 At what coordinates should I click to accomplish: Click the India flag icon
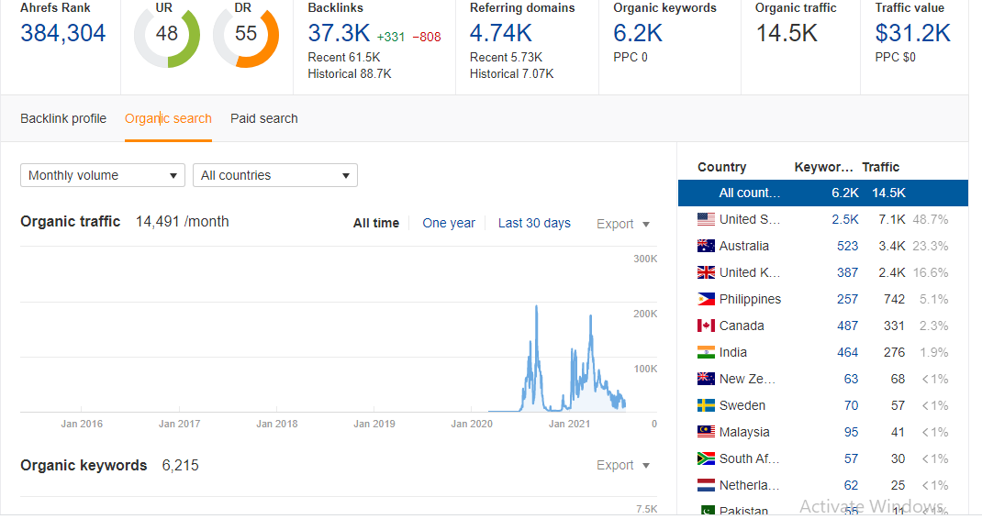pos(706,352)
